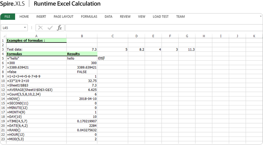The height and width of the screenshot is (145, 263).
Task: Open the Name Box dropdown arrow
Action: point(25,28)
